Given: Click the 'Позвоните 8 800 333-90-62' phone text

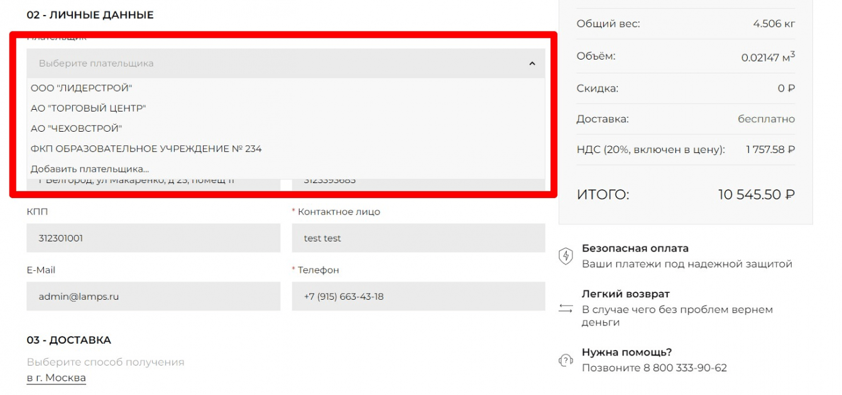Looking at the screenshot, I should tap(654, 368).
